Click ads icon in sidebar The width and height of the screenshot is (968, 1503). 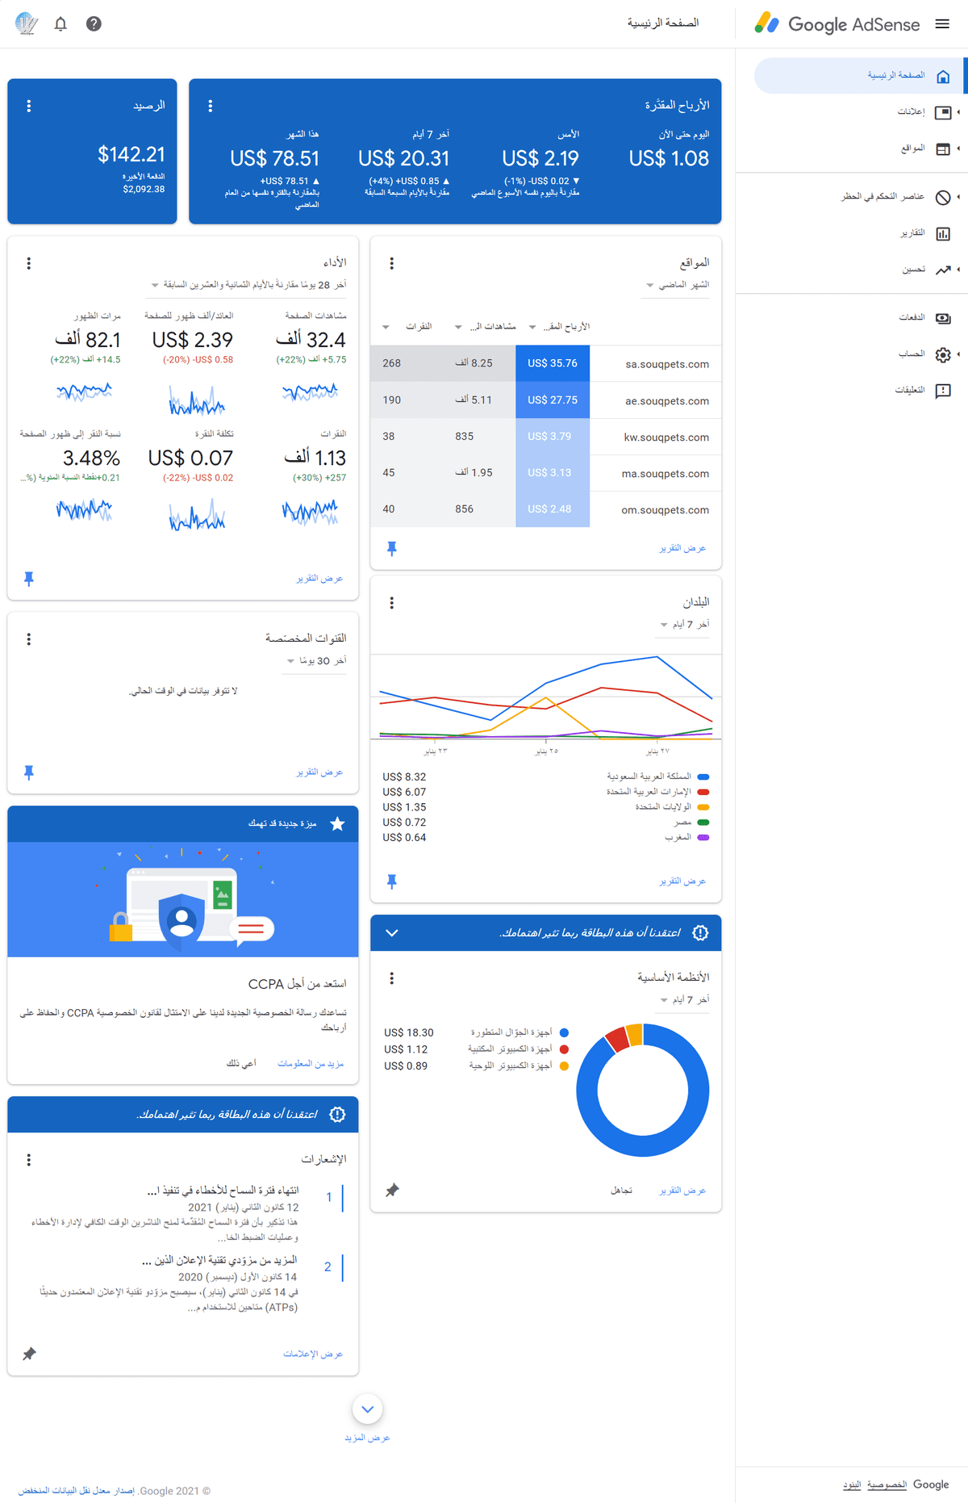coord(943,112)
